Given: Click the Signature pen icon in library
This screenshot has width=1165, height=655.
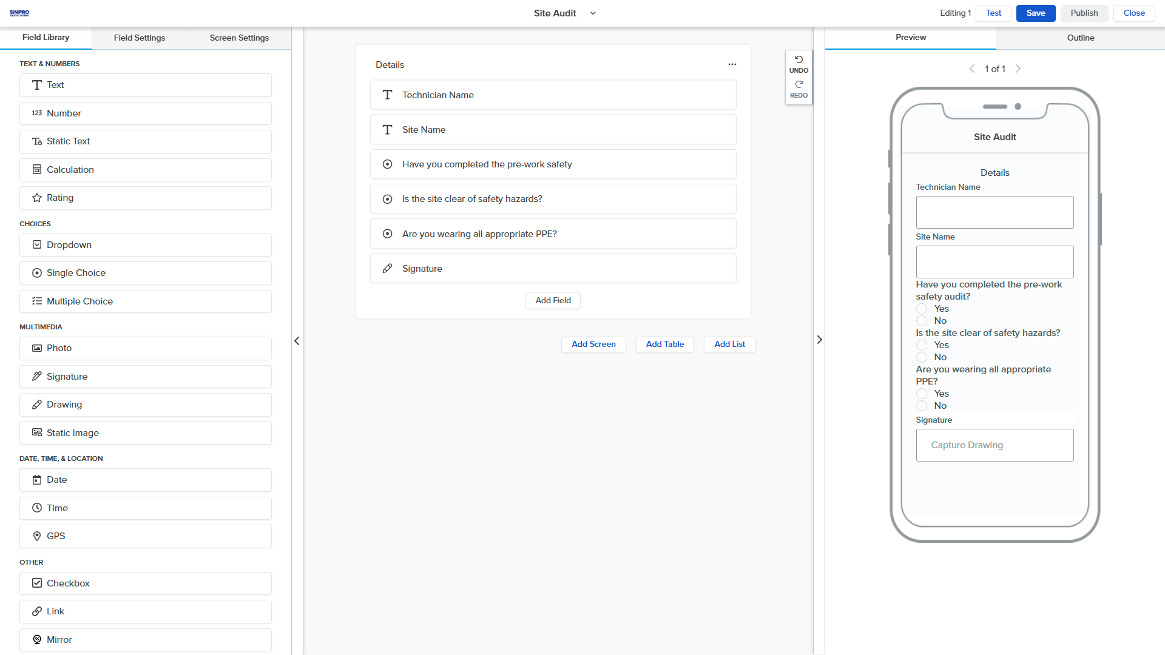Looking at the screenshot, I should pos(37,377).
